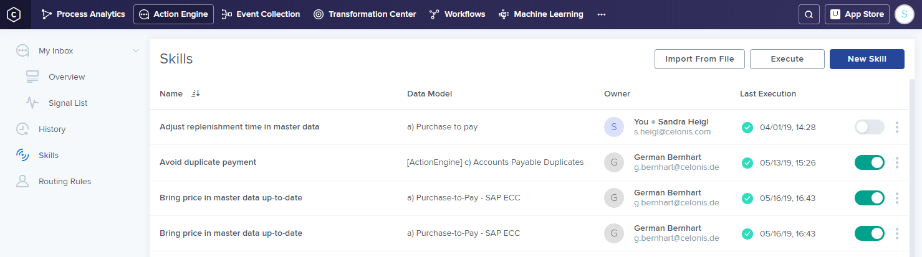Open Adjust replenishment time in master data
Image resolution: width=922 pixels, height=257 pixels.
239,127
